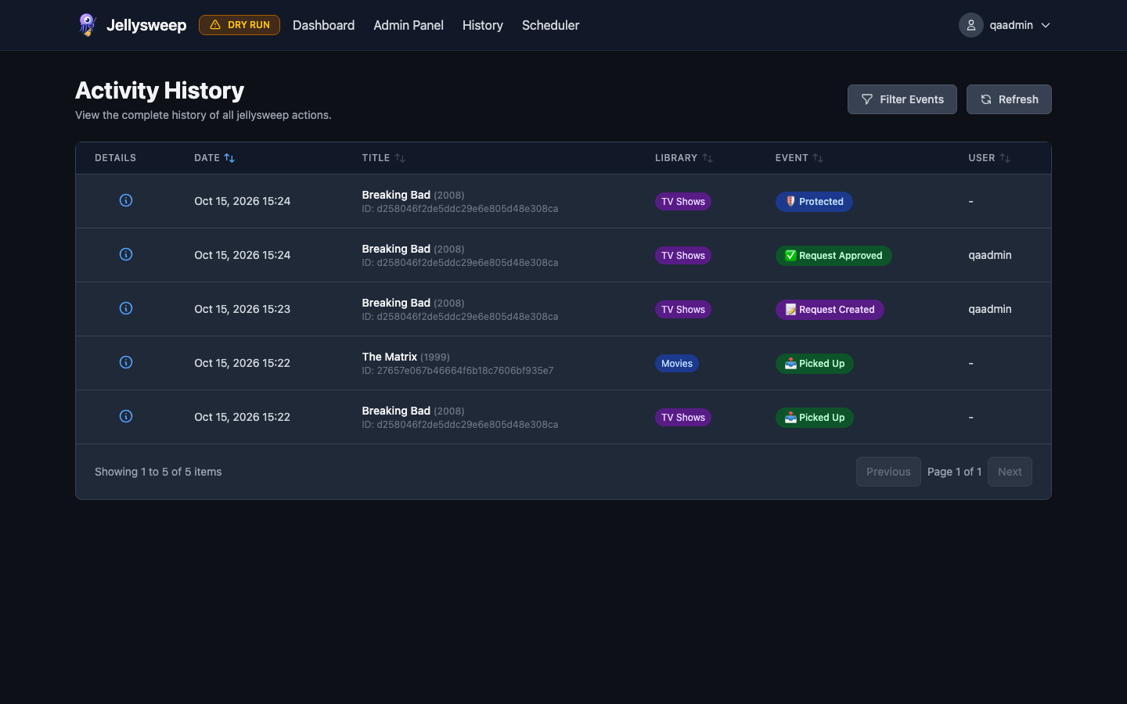Click the DRY RUN warning badge

(x=239, y=25)
